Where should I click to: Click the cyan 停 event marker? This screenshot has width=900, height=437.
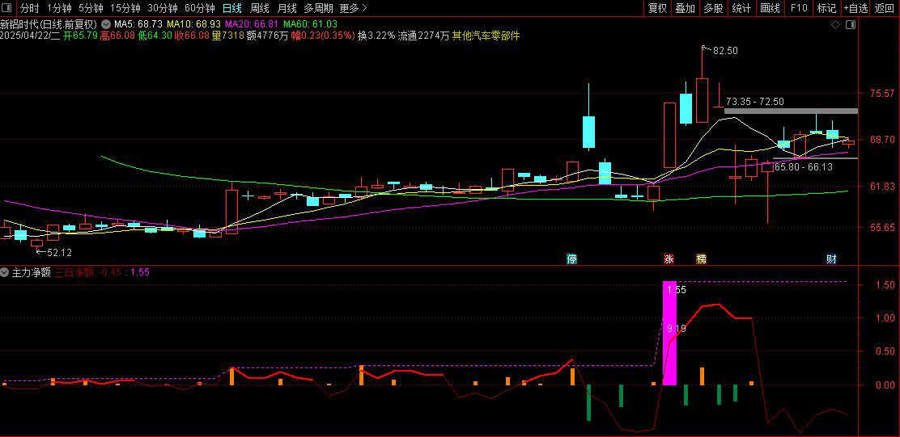(571, 258)
